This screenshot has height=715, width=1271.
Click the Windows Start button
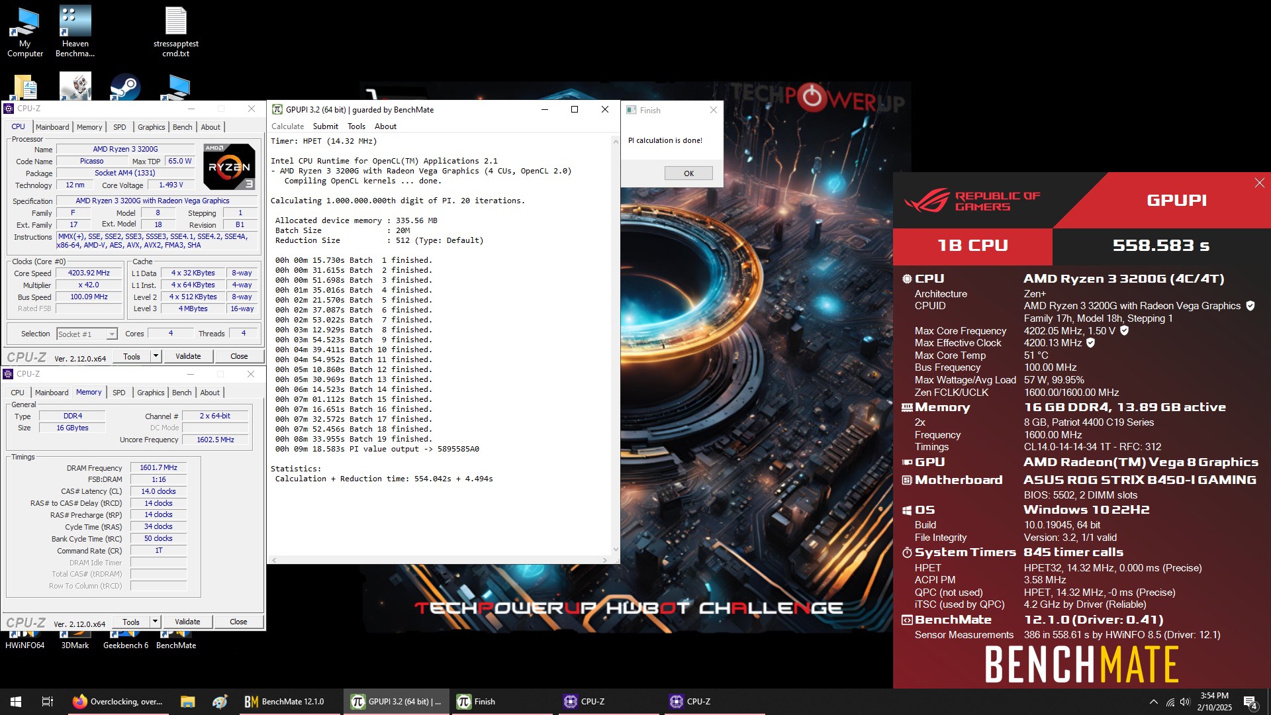click(16, 702)
